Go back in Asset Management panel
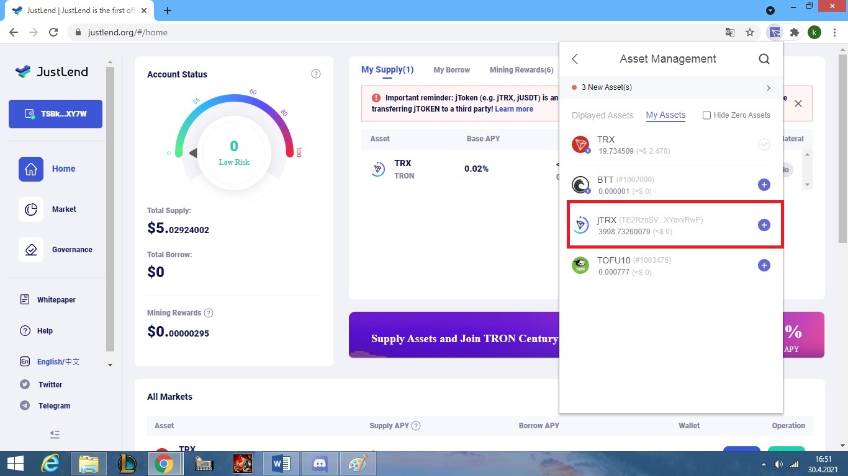The height and width of the screenshot is (476, 848). [x=575, y=59]
